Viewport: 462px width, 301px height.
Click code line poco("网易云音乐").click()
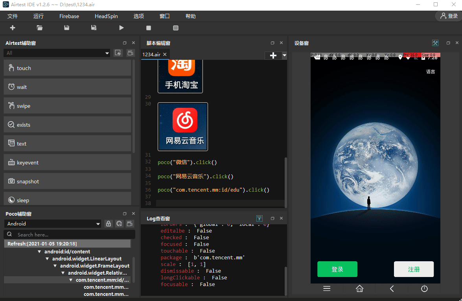(195, 176)
